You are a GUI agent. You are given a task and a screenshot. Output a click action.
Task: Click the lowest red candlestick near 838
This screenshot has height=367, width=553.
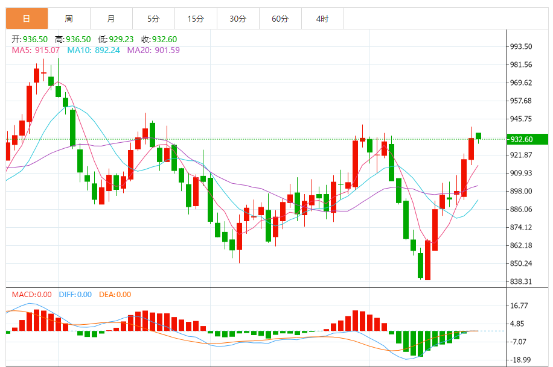tap(428, 260)
